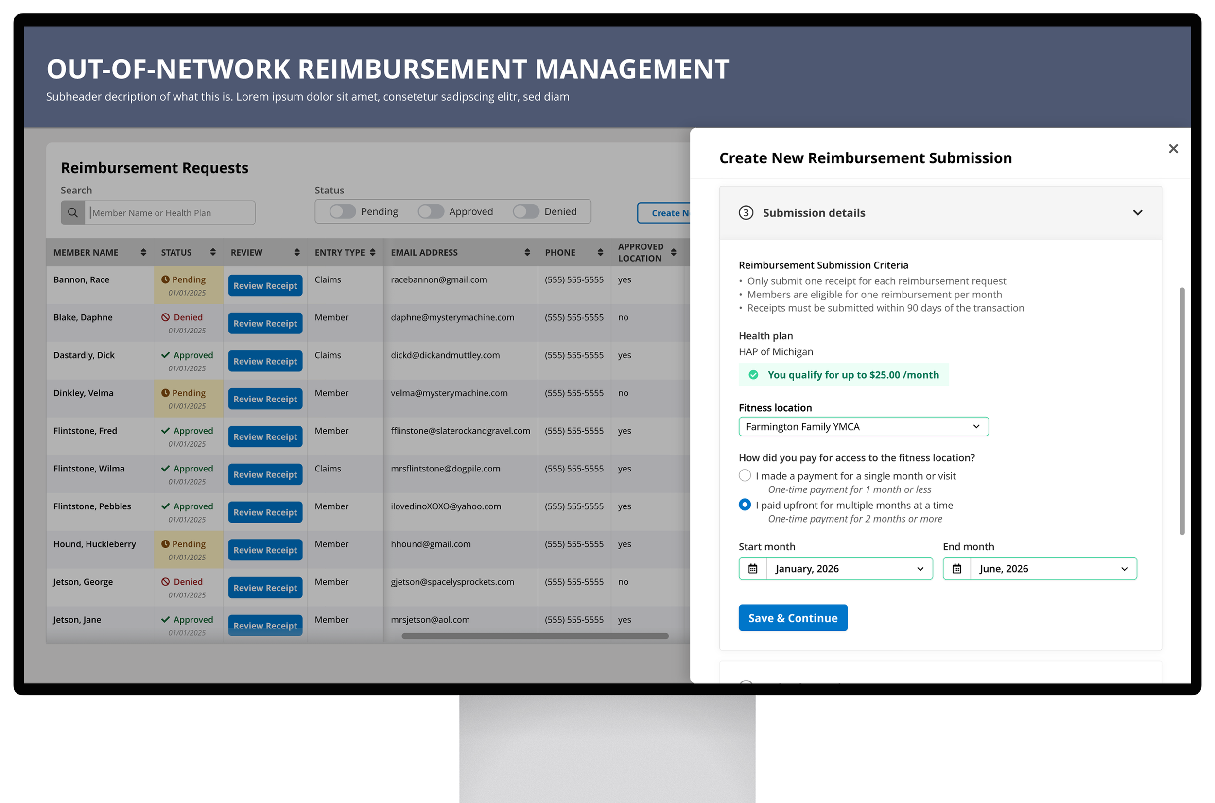Click the member name search field
Screen dimensions: 1215x803
170,212
